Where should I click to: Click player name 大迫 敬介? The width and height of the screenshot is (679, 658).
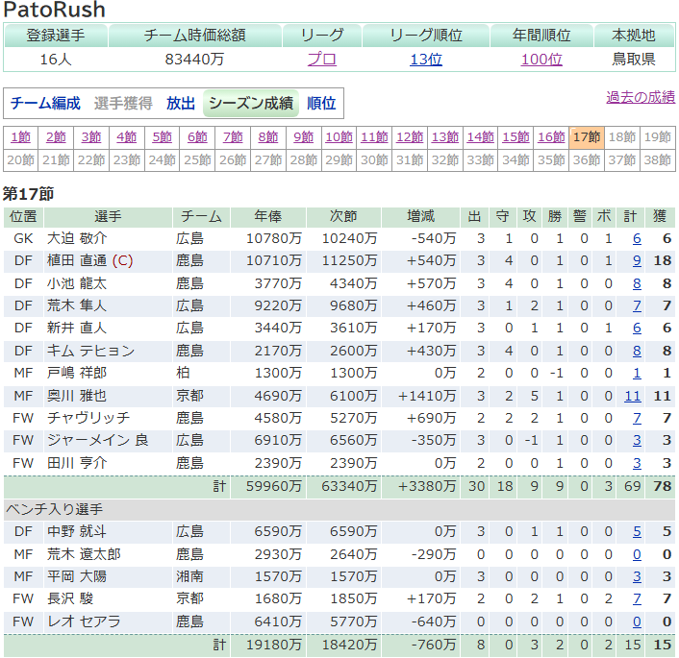(77, 239)
